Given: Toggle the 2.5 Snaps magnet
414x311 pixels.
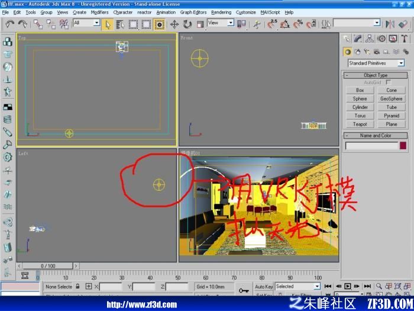Looking at the screenshot, I should (x=272, y=24).
